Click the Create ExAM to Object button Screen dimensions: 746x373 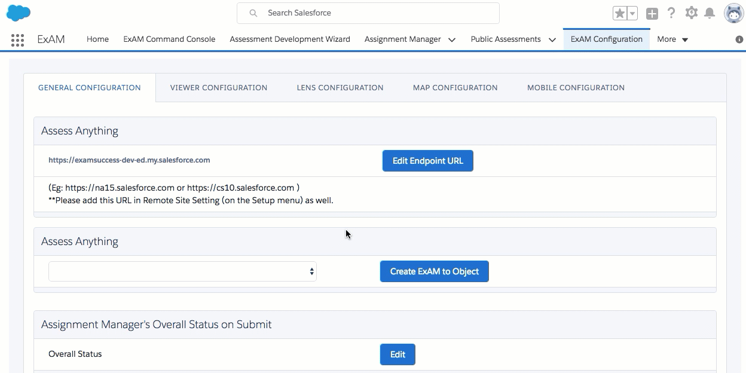tap(435, 271)
